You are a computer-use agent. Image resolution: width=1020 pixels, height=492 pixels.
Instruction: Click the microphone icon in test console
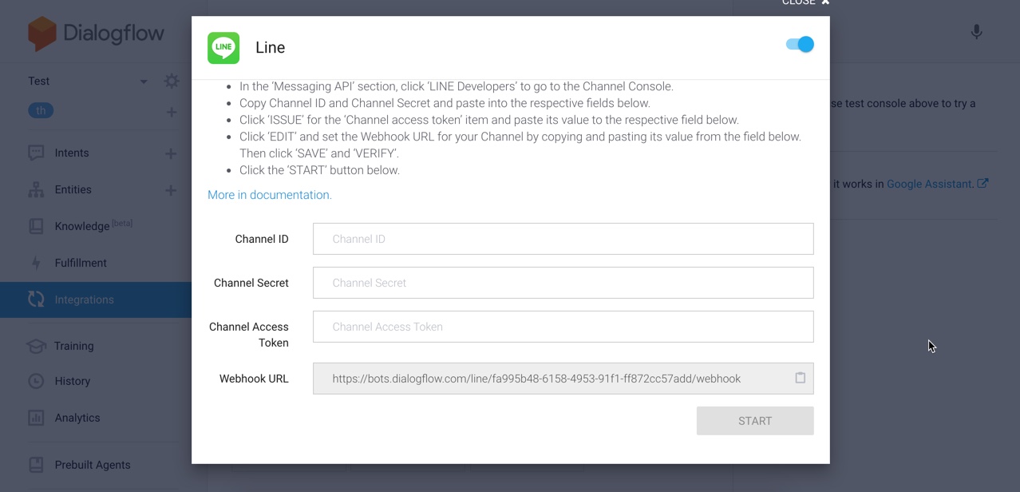click(976, 32)
